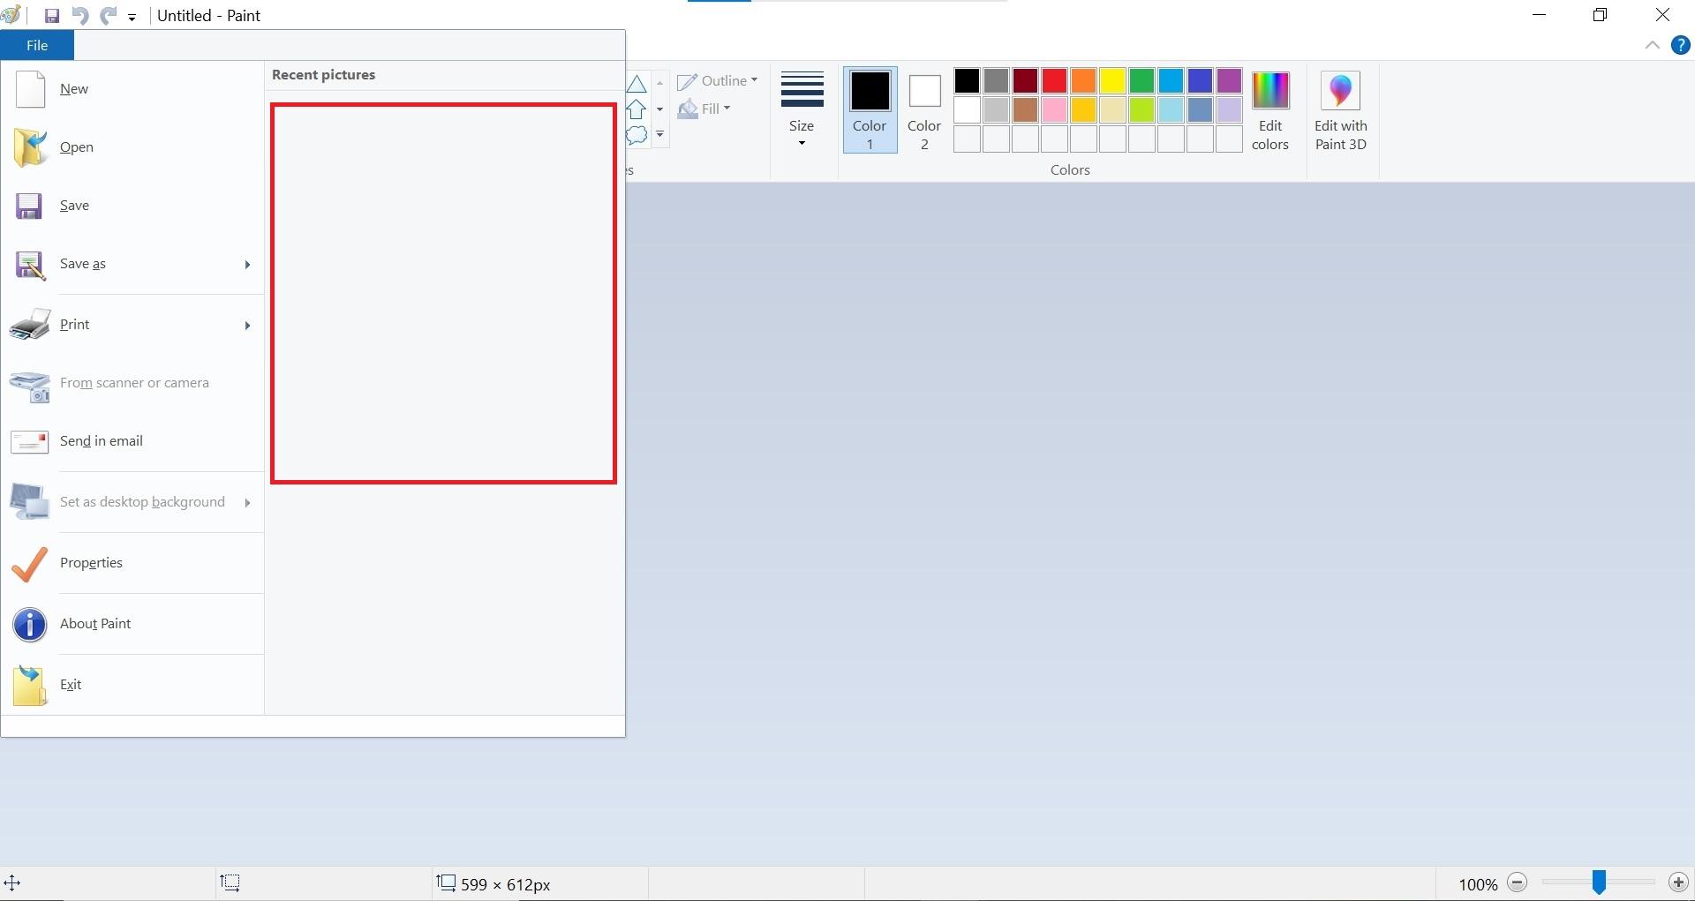Click the Save floppy disk icon in menu
This screenshot has width=1695, height=901.
(29, 206)
